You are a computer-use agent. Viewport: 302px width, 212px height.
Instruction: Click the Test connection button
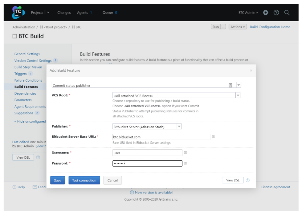tap(84, 180)
